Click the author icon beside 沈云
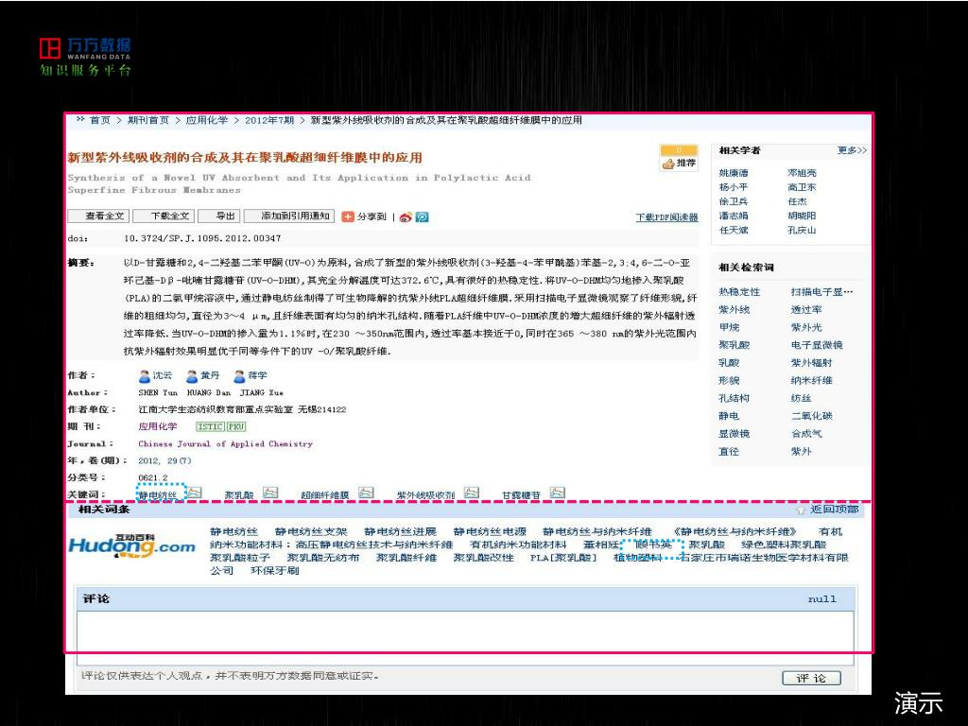The image size is (968, 726). (x=145, y=376)
